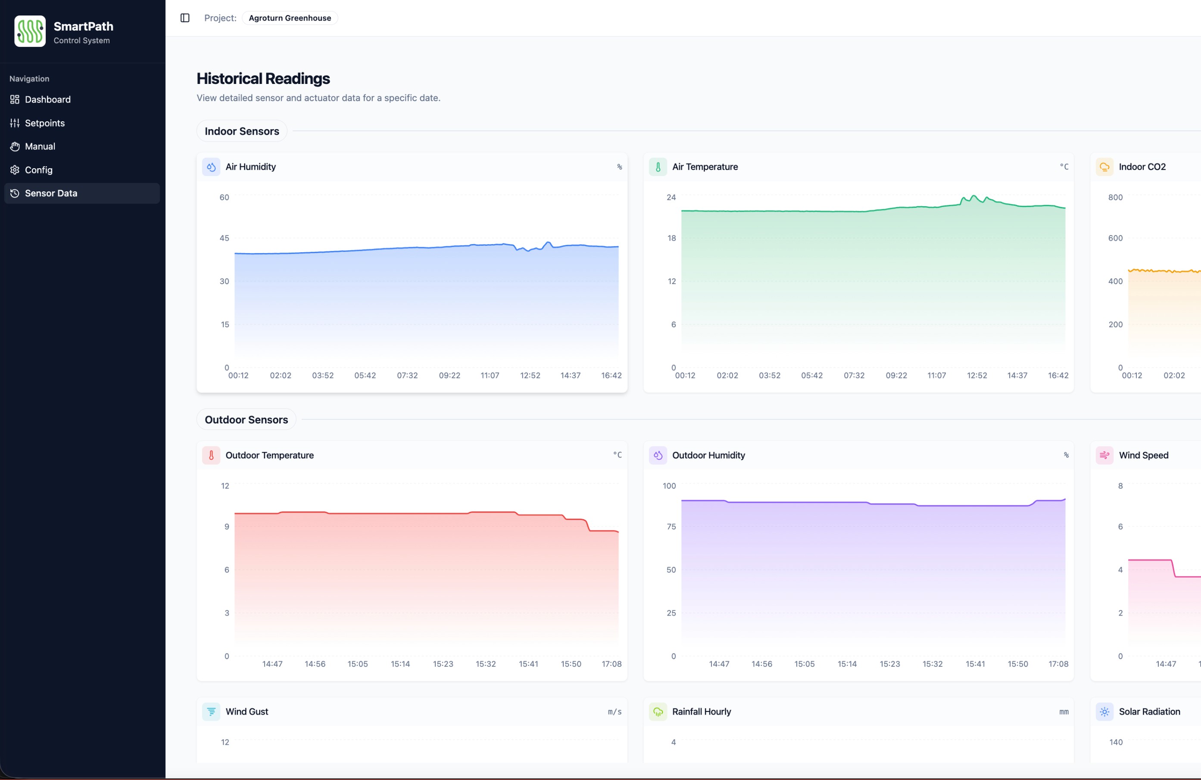Image resolution: width=1201 pixels, height=780 pixels.
Task: Select the Sensor Data menu item
Action: point(51,193)
